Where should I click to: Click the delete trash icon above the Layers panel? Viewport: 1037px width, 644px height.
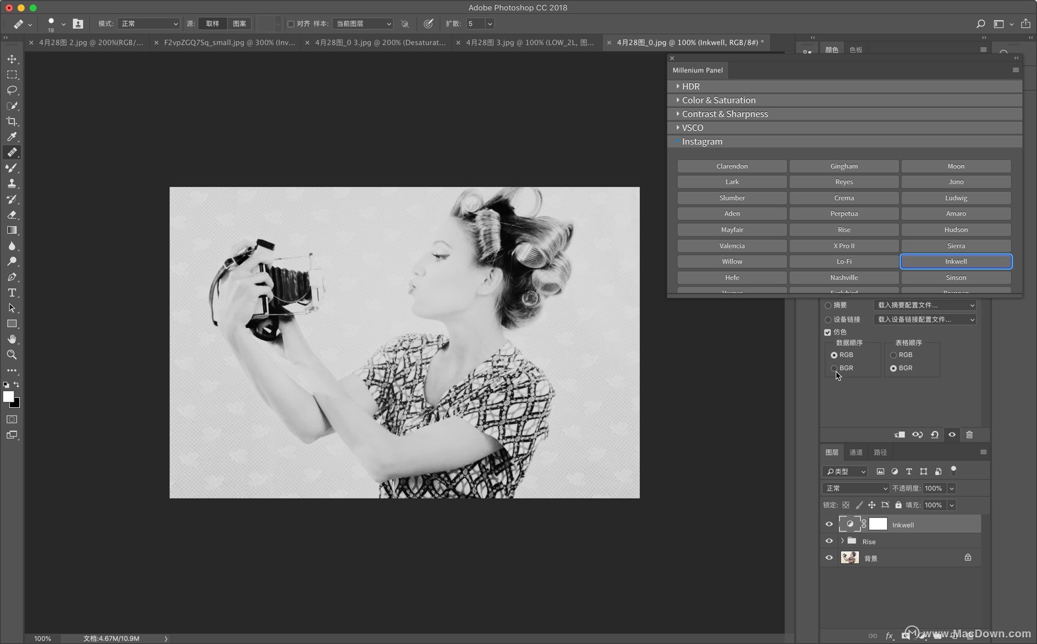[969, 434]
